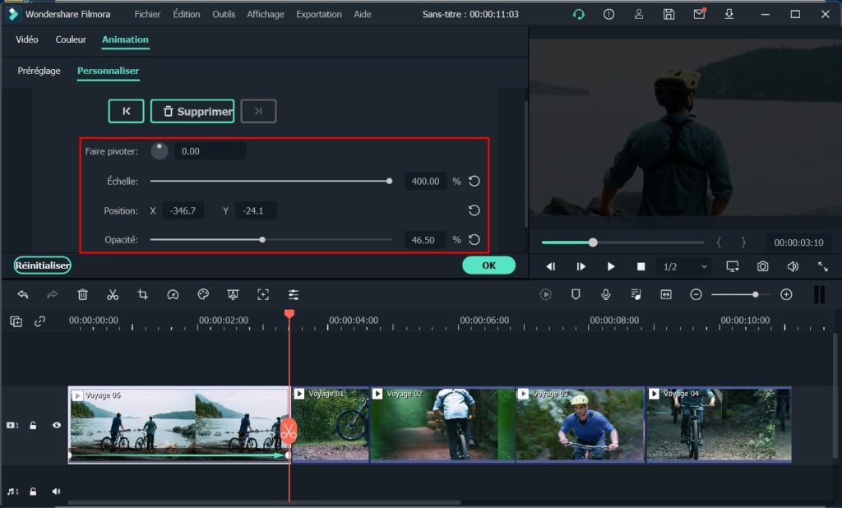Step back one frame in preview

coord(550,266)
